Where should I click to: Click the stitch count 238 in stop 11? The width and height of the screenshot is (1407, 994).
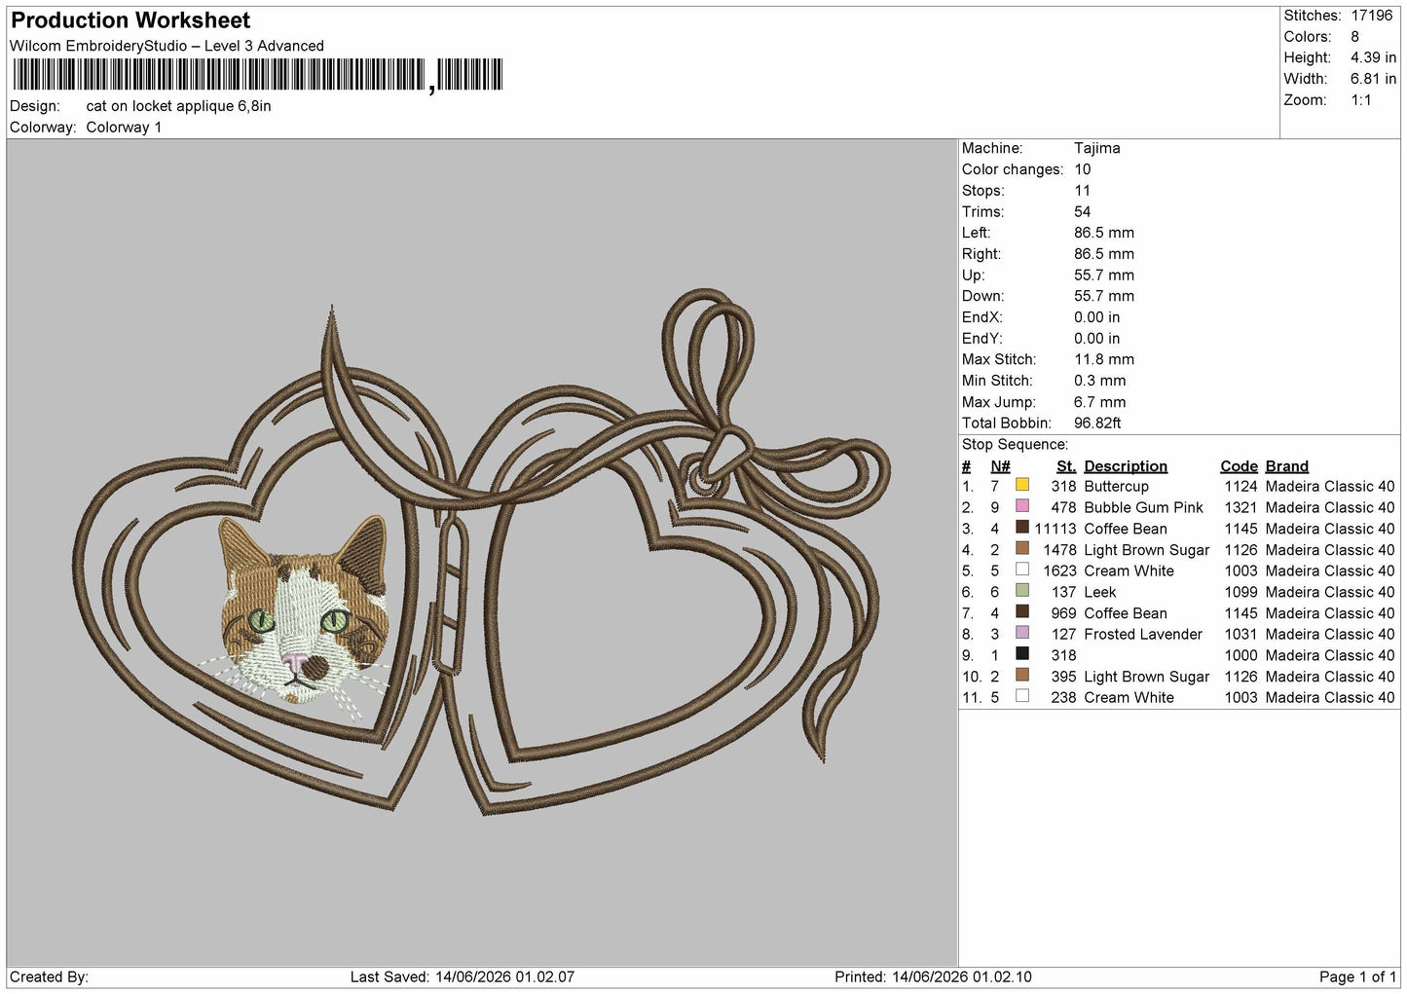tap(1063, 697)
